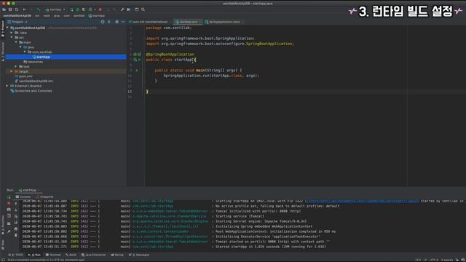466x262 pixels.
Task: Print console output printer icon
Action: (x=16, y=229)
